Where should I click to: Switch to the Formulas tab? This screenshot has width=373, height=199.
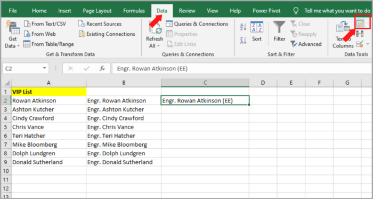(134, 11)
